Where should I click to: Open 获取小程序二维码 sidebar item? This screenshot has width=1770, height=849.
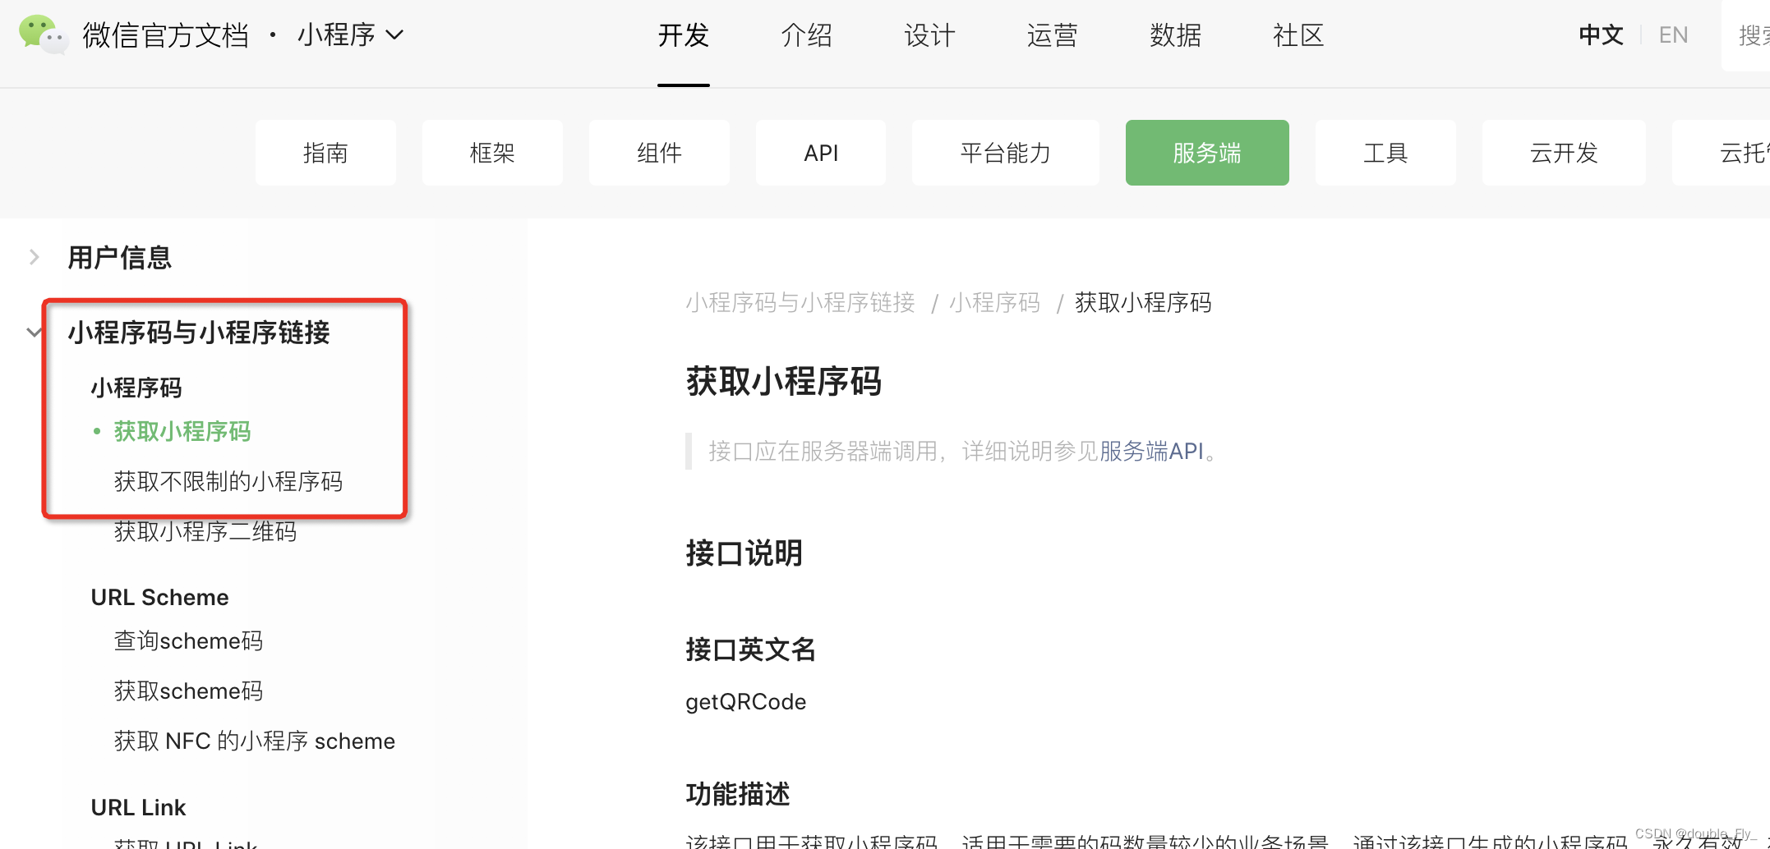[205, 532]
